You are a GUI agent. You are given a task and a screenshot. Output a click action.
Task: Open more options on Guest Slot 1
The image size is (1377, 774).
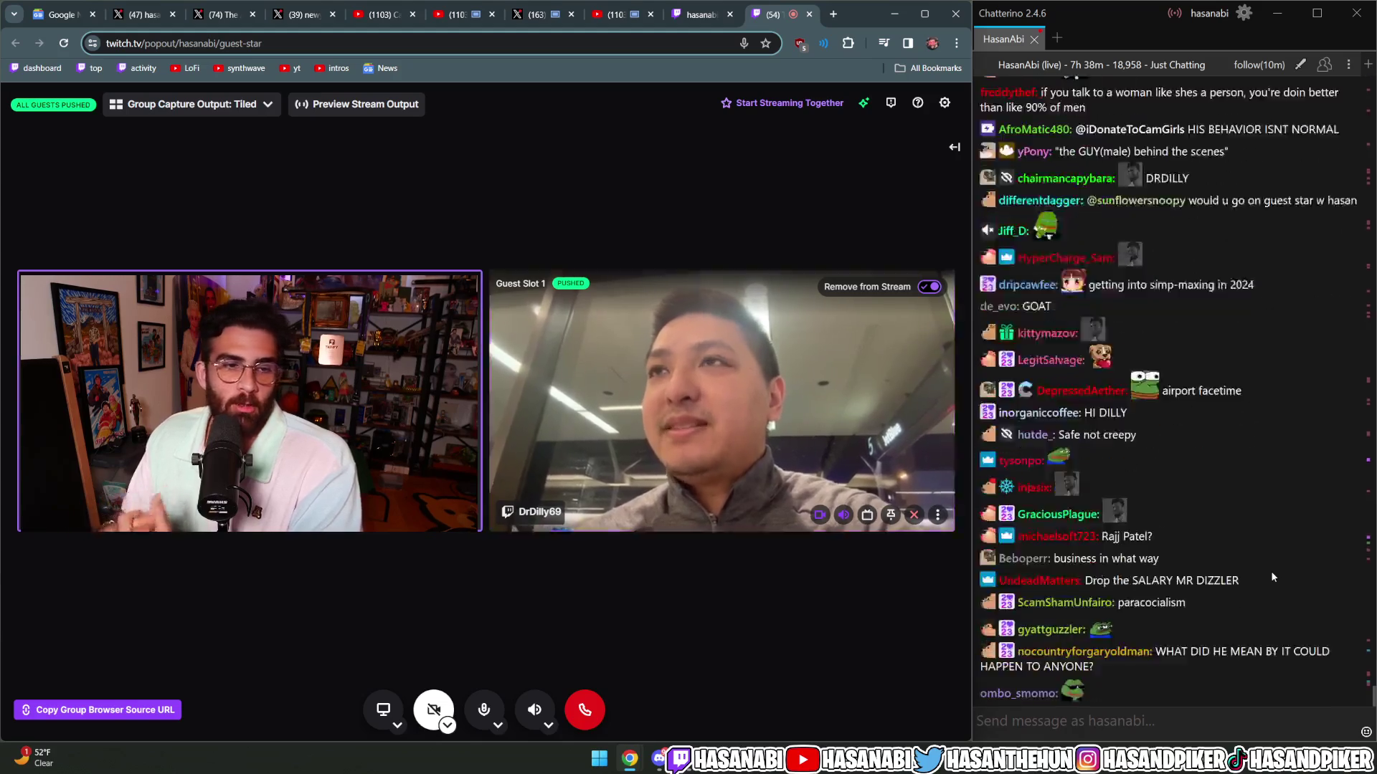pos(937,514)
